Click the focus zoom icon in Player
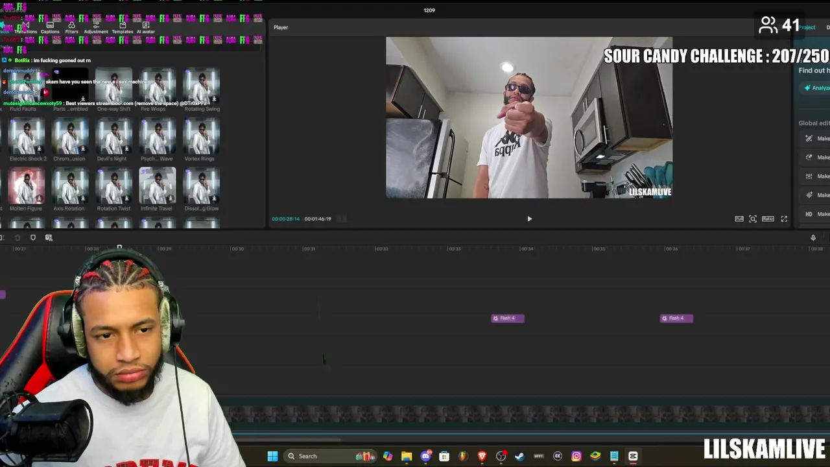The image size is (830, 467). [753, 219]
